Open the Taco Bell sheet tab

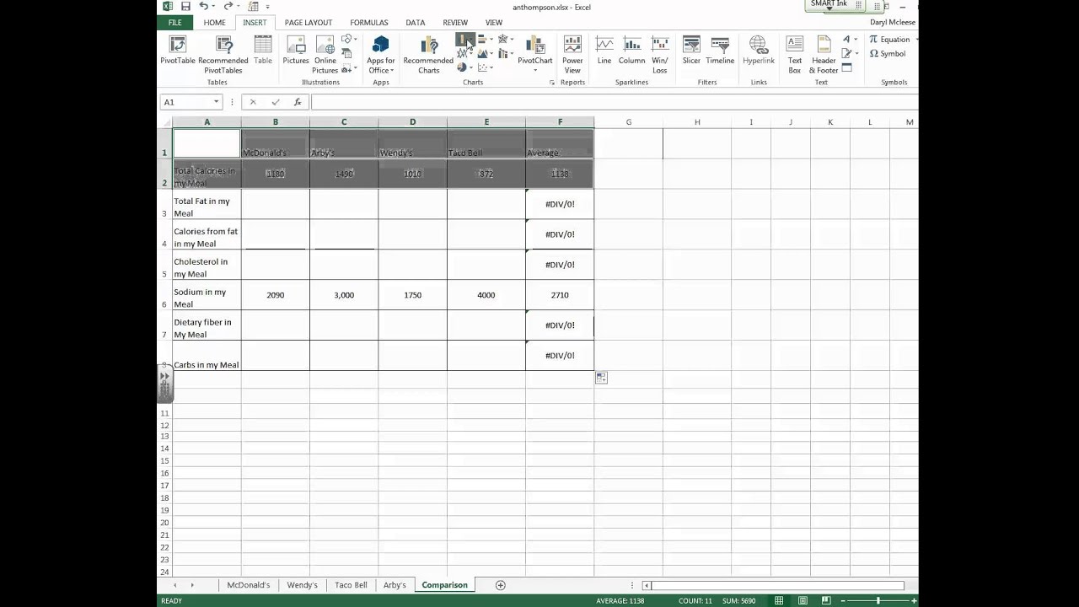tap(351, 585)
